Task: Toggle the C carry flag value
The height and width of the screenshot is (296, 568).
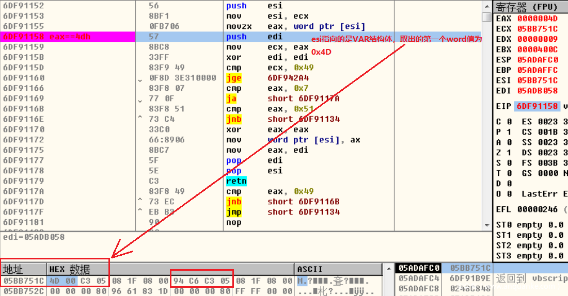Action: (509, 122)
